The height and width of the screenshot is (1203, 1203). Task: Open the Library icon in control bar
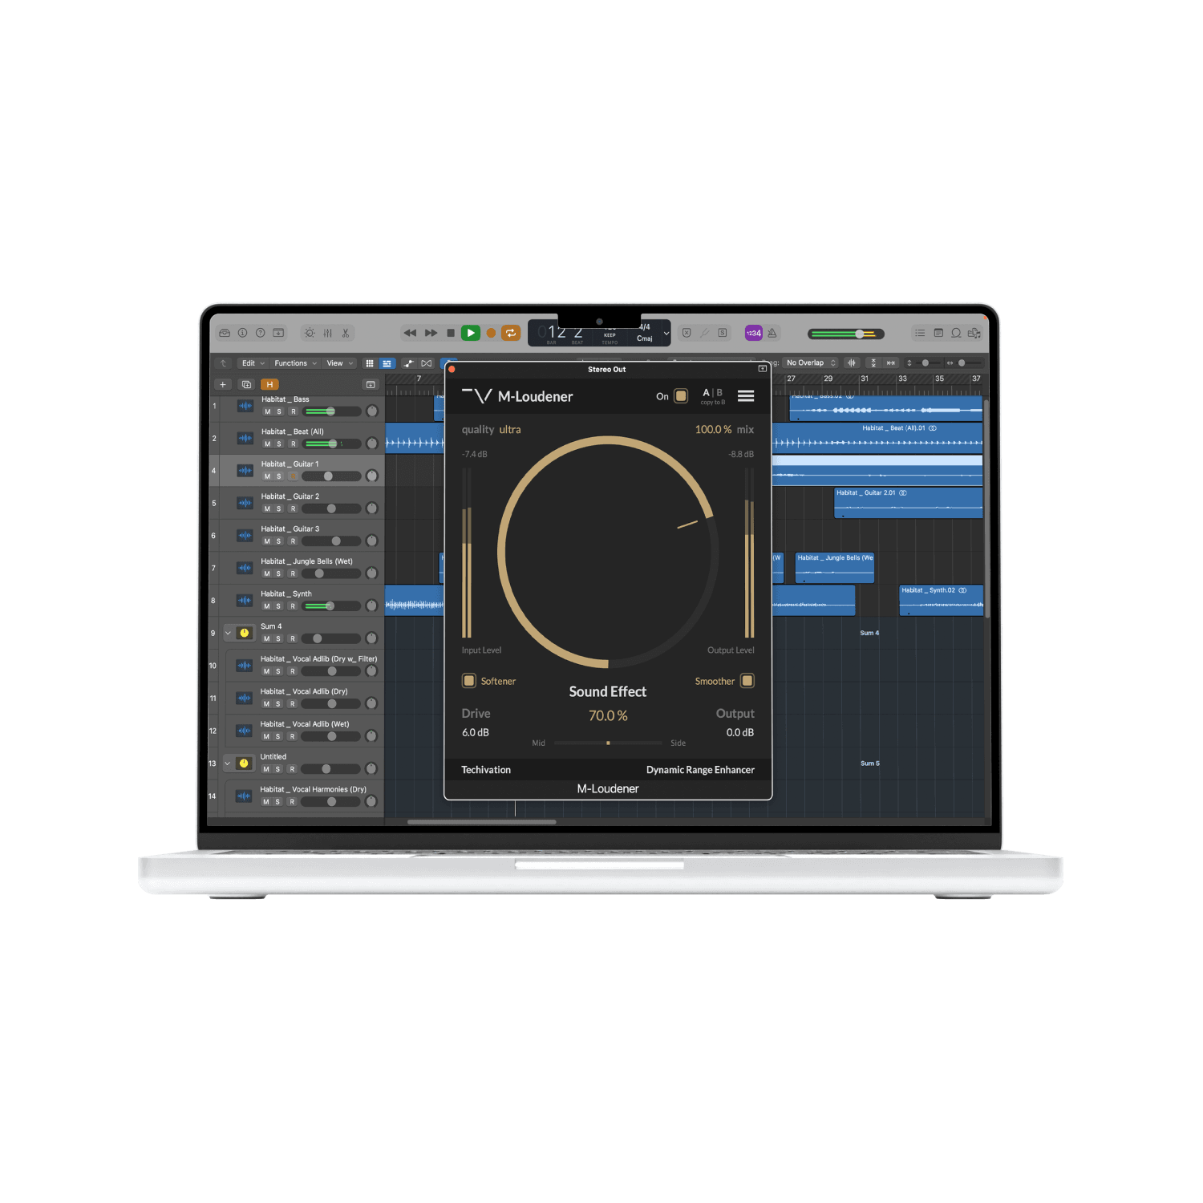[x=225, y=333]
